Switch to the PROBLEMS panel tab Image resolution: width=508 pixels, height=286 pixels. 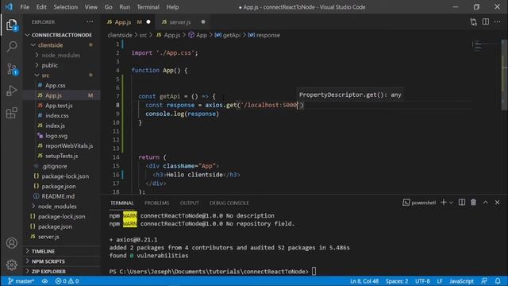(x=157, y=203)
